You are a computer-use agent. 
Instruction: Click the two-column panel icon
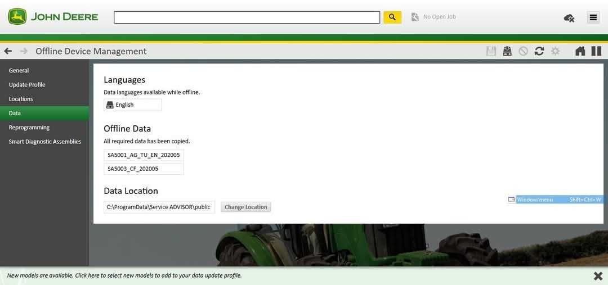[596, 51]
